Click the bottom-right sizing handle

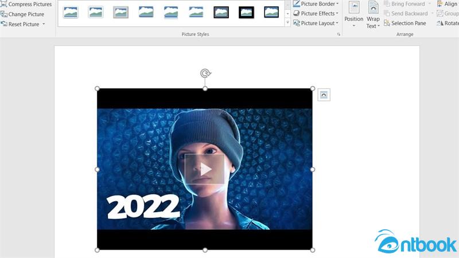click(313, 250)
